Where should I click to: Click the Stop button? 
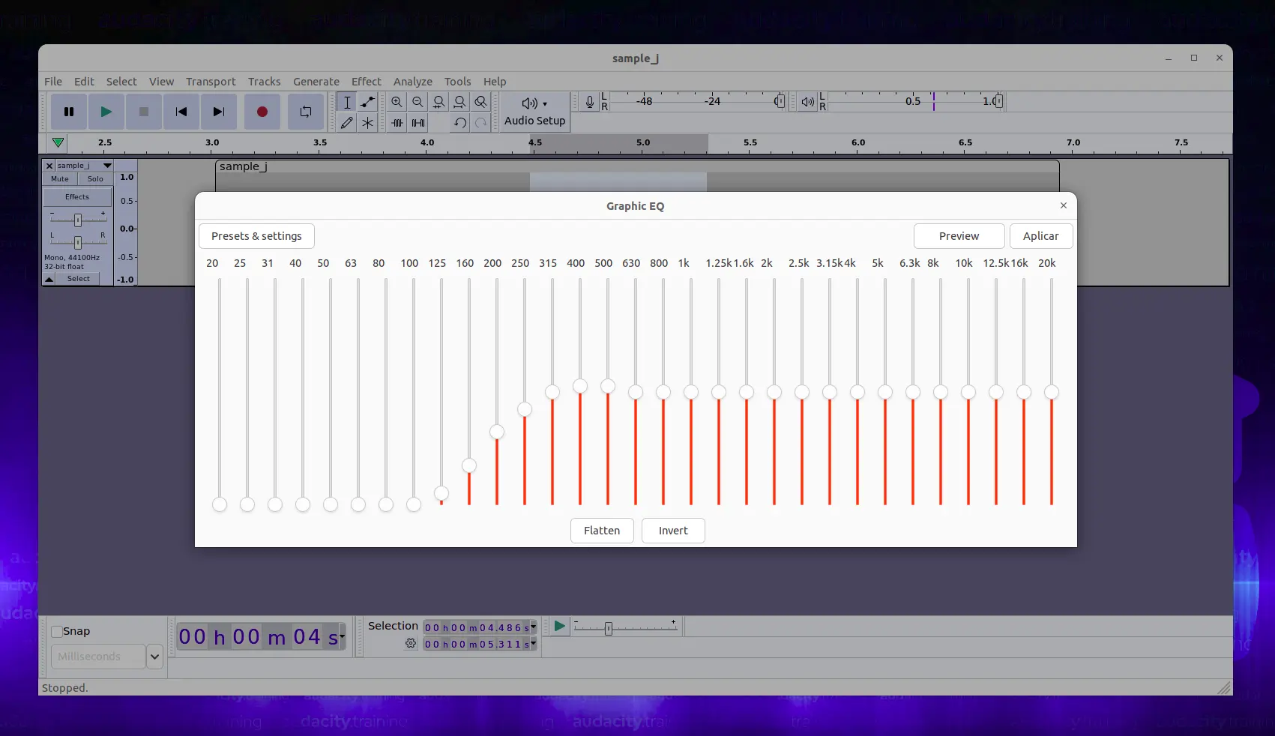click(144, 112)
